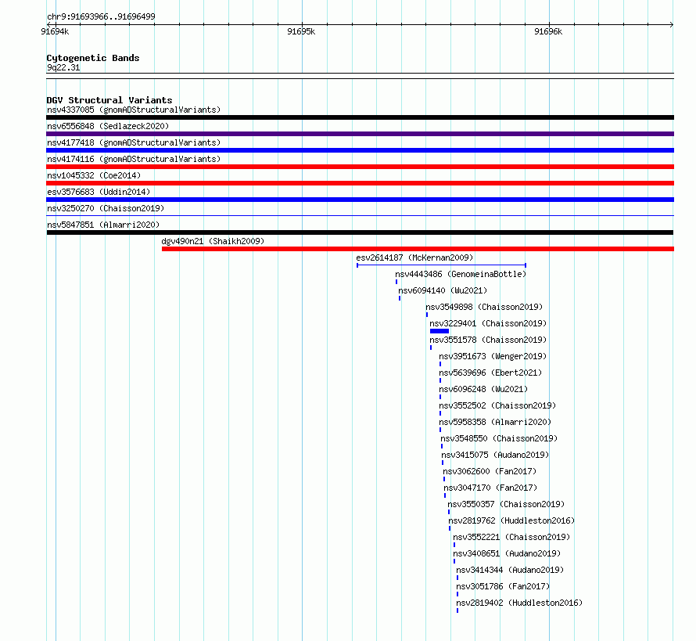The height and width of the screenshot is (641, 696).
Task: Click the blue nsv4177418 variant bar
Action: (x=360, y=150)
